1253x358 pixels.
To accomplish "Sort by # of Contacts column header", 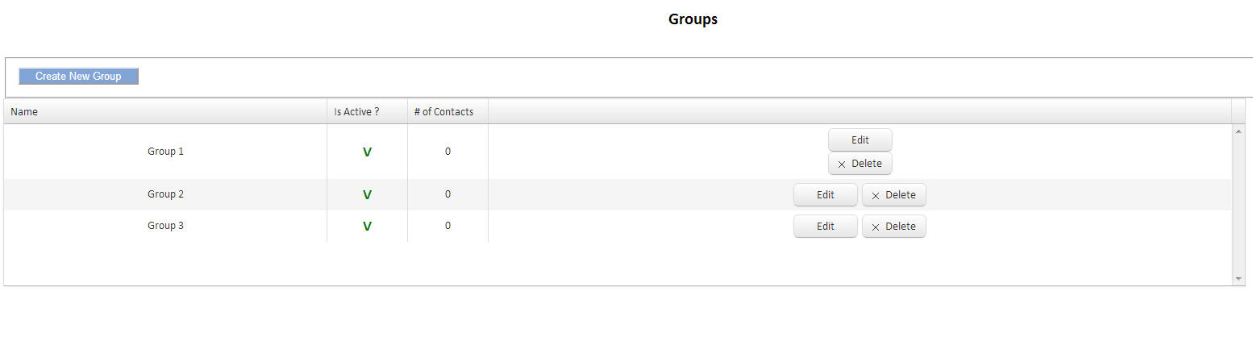I will 443,112.
